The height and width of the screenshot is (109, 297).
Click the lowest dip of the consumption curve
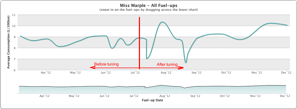186,62
